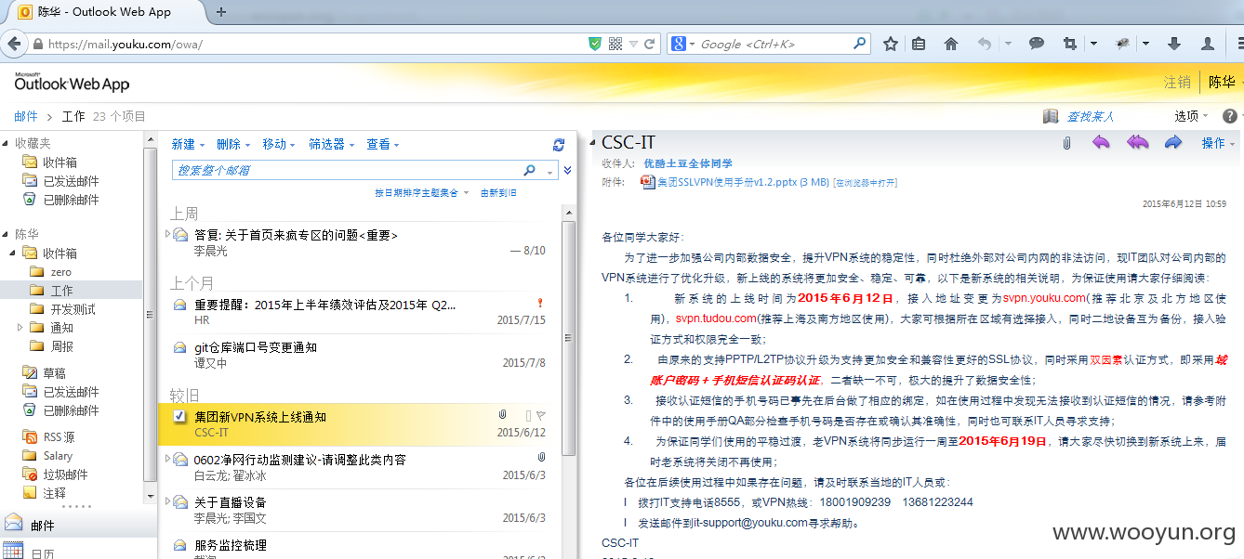This screenshot has height=559, width=1244.
Task: Click 注销 to sign out
Action: [x=1177, y=83]
